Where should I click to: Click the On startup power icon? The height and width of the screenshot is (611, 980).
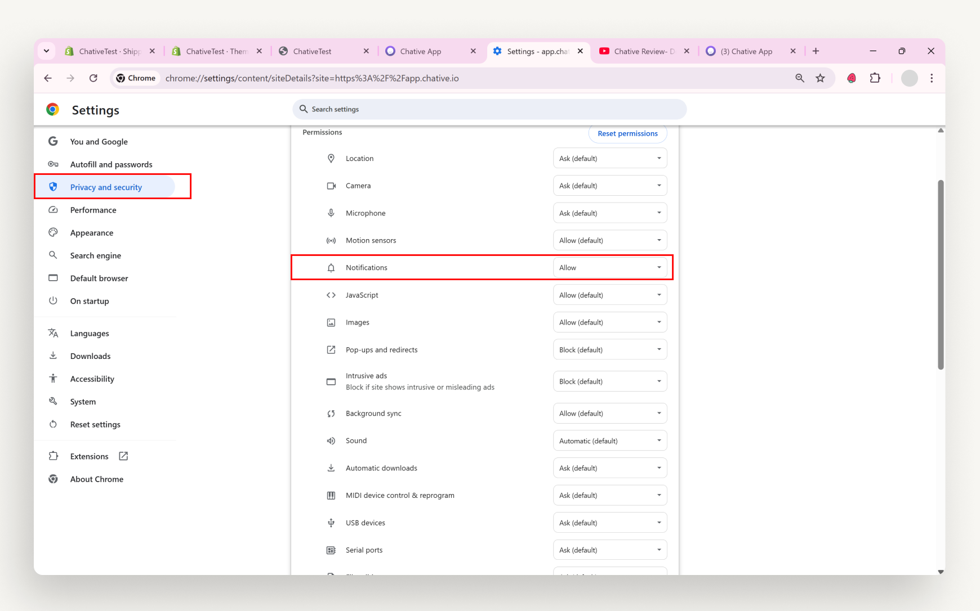click(x=53, y=300)
